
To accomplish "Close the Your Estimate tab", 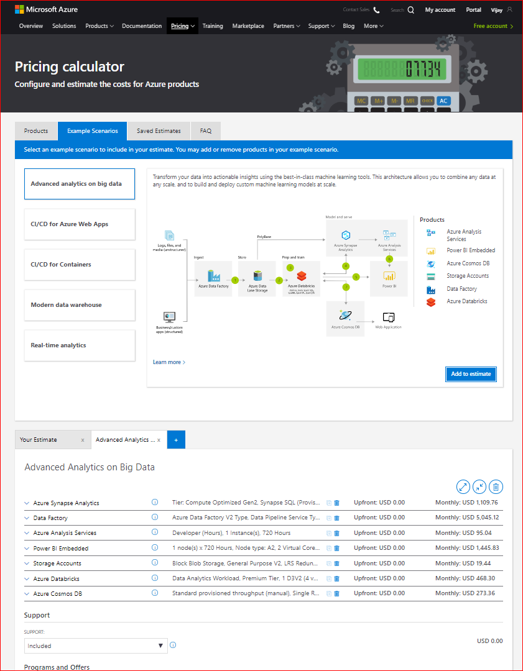I will [83, 440].
